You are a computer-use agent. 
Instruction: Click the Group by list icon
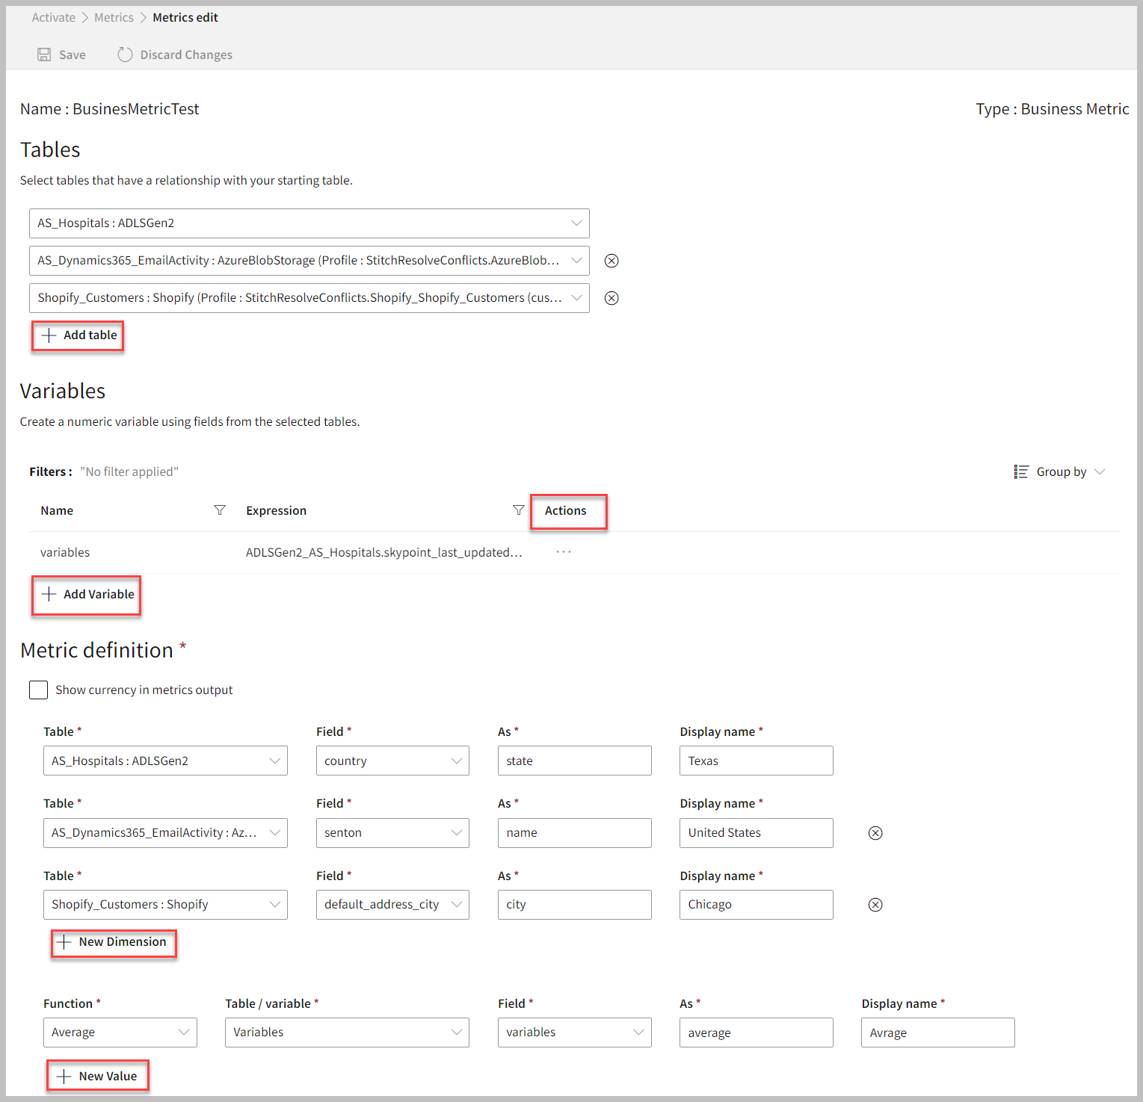point(1021,472)
